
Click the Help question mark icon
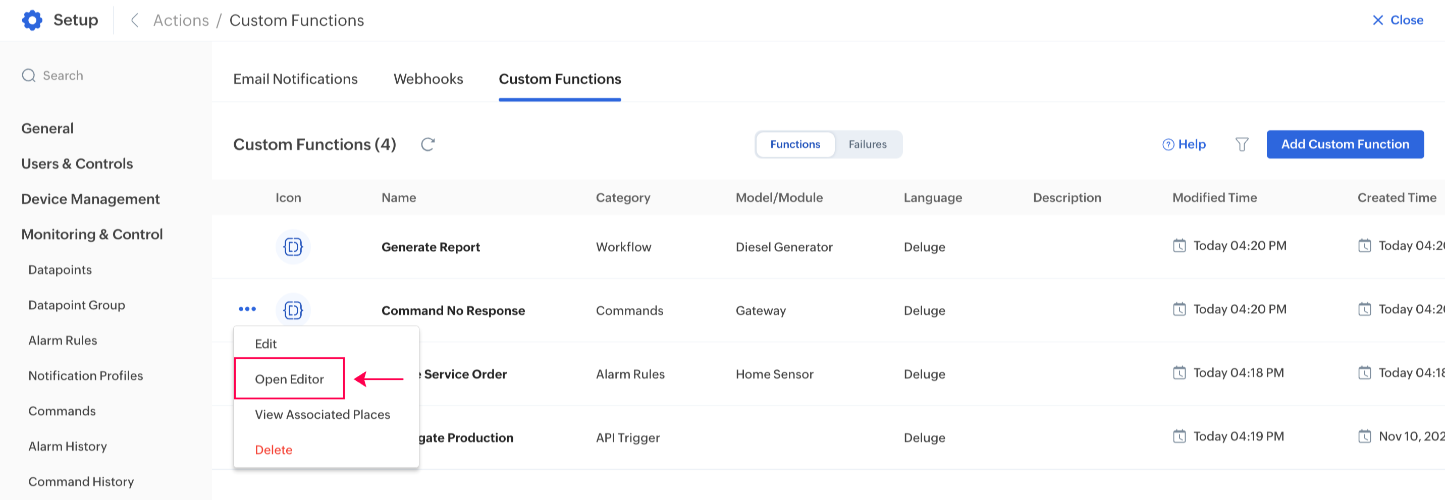[1168, 145]
